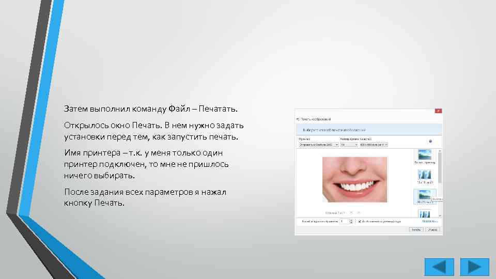The width and height of the screenshot is (496, 279).
Task: Increase copies with the spinner up arrow
Action: (x=351, y=220)
